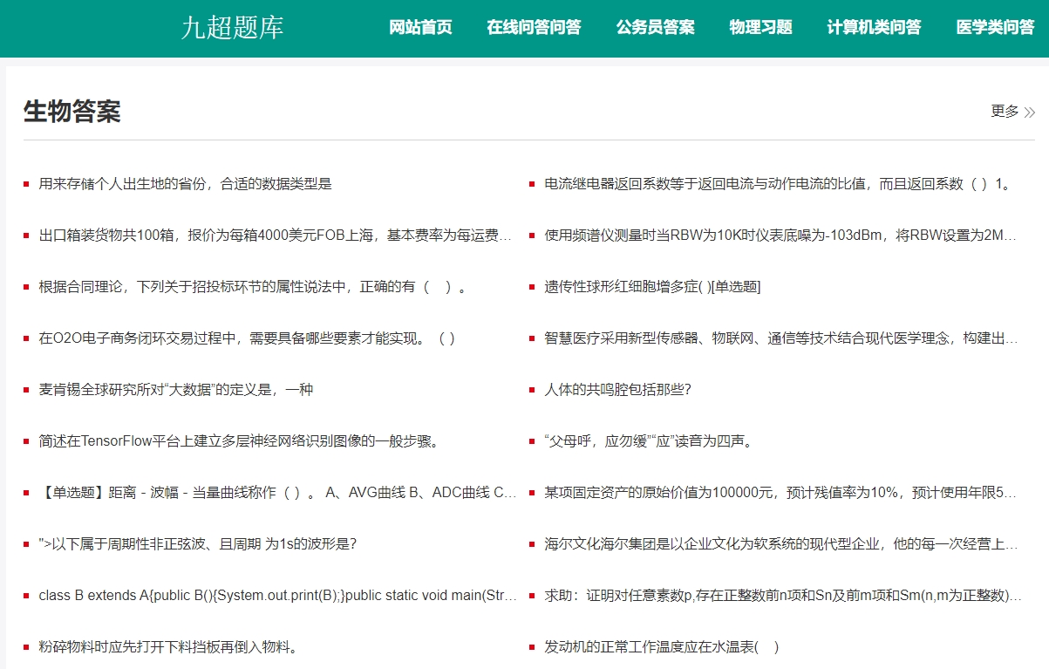Viewport: 1049px width, 669px height.
Task: Open 【单选题】距离-波幅-当量曲线 question
Action: pyautogui.click(x=277, y=493)
